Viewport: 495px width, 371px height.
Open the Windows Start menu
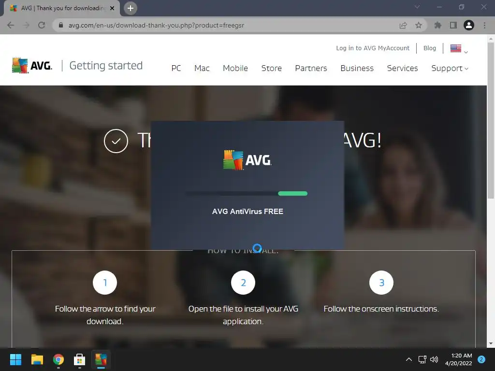15,359
